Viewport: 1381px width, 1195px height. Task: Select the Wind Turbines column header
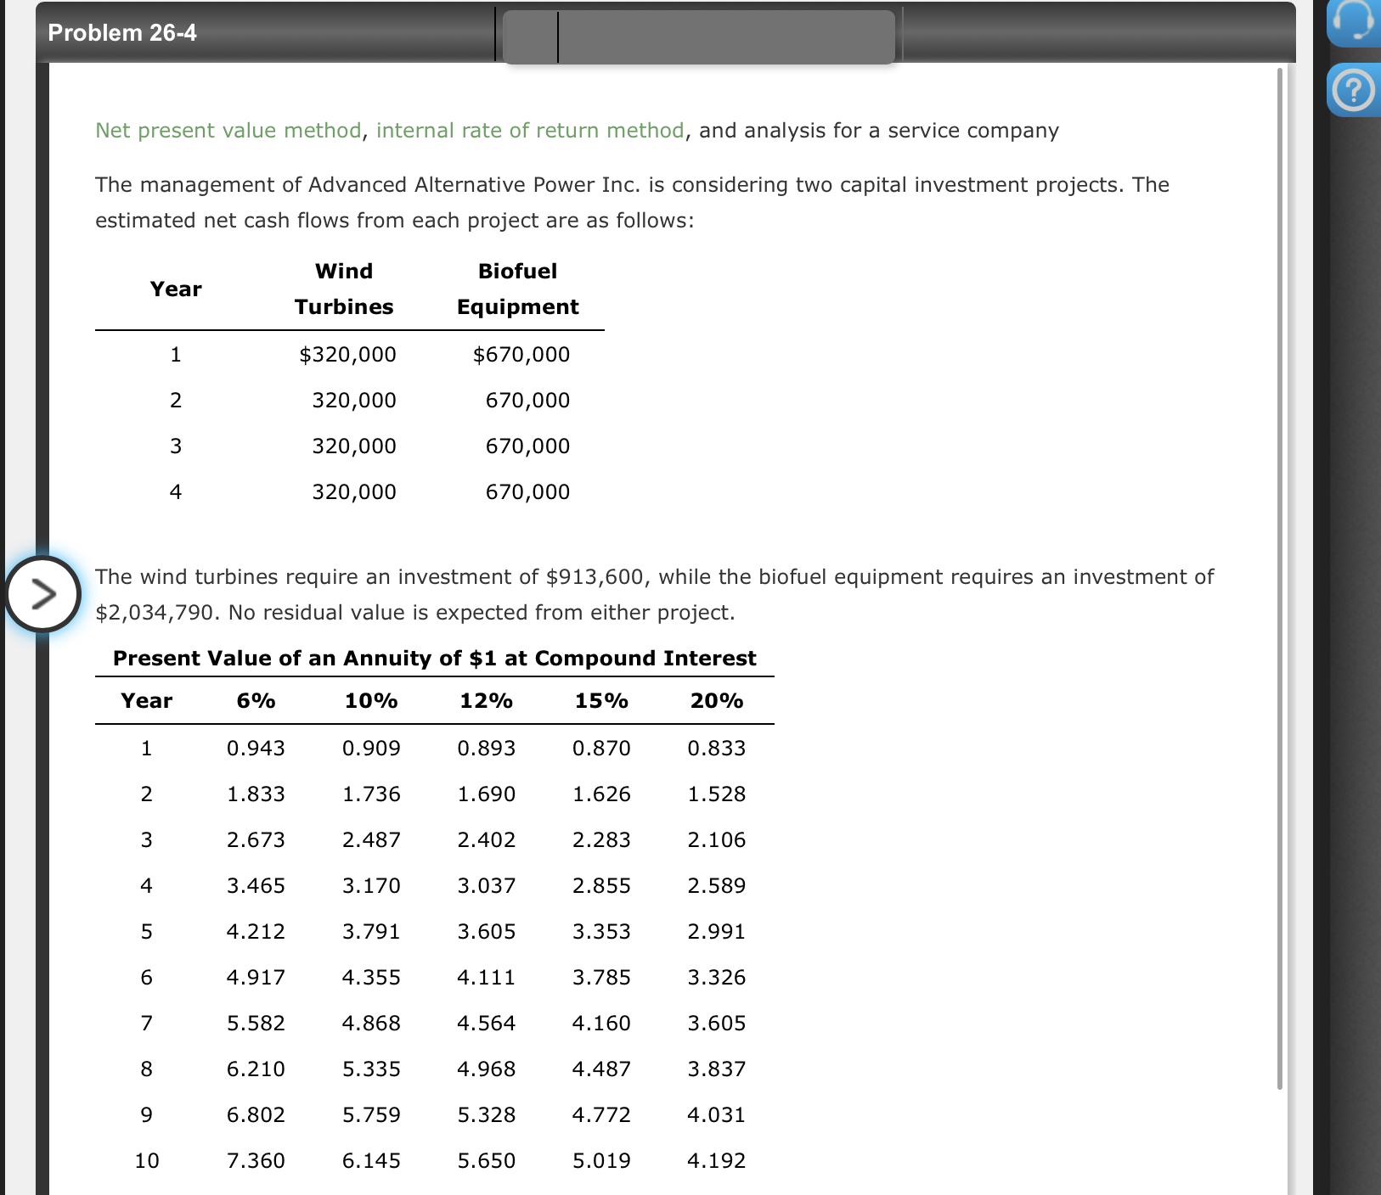coord(344,289)
